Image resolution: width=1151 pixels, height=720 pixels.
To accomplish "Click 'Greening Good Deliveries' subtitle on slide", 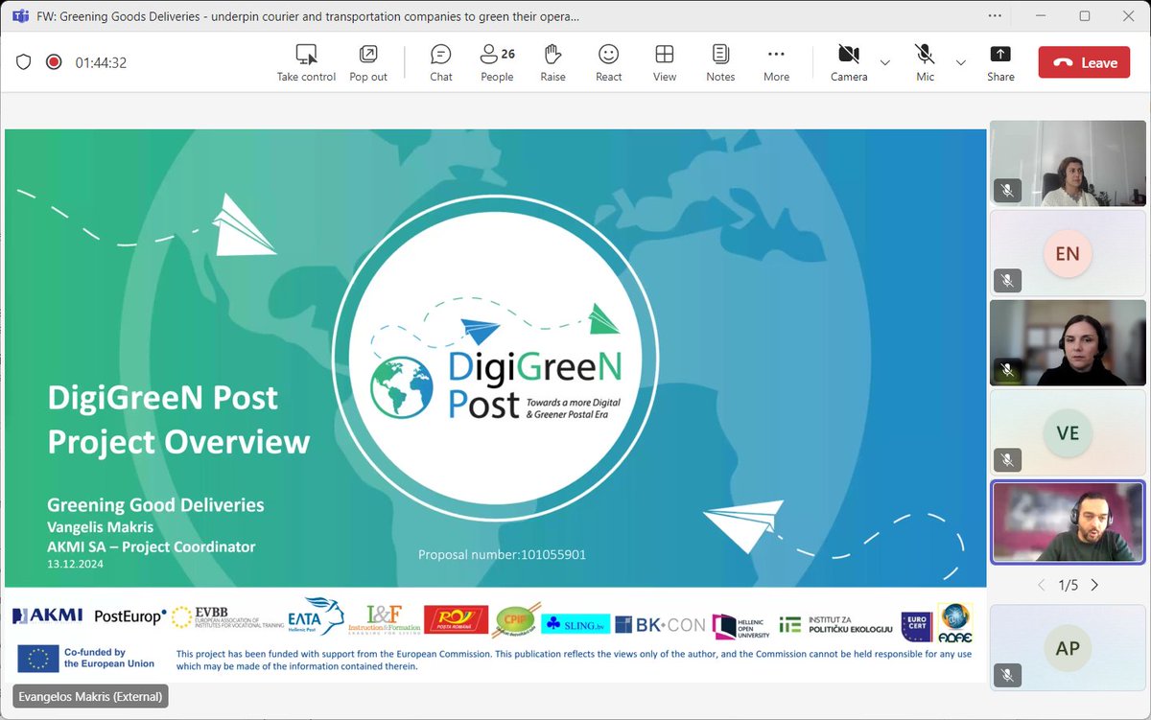I will (155, 504).
